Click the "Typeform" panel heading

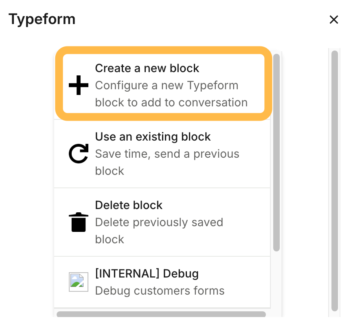(42, 19)
